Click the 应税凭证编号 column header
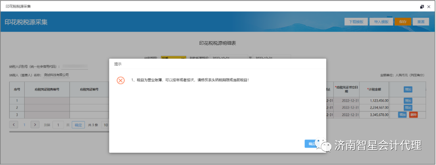The width and height of the screenshot is (436, 165). coord(90,90)
